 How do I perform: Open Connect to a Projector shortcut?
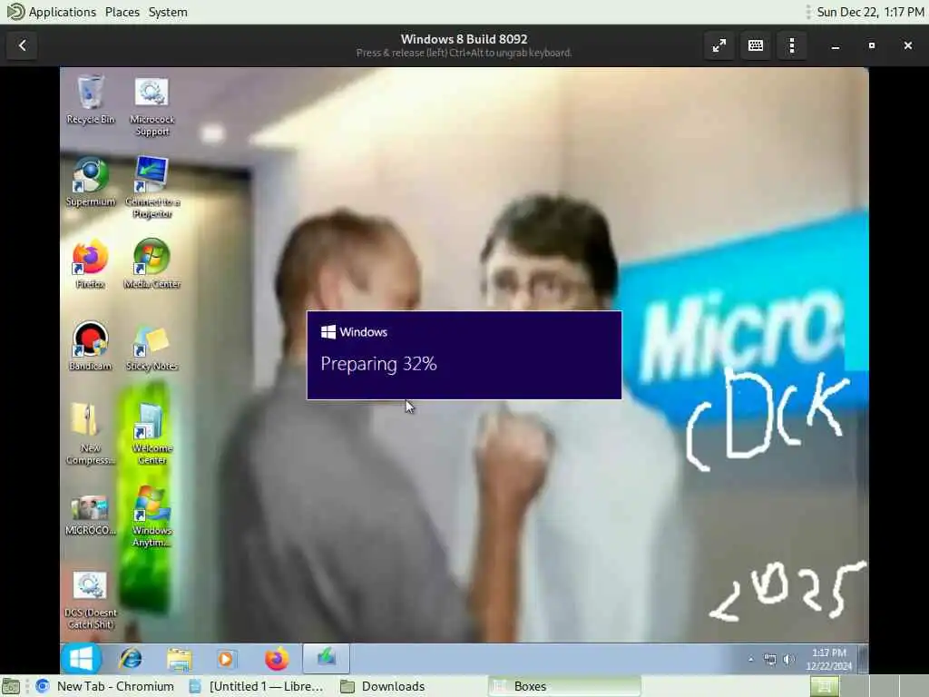(x=152, y=187)
